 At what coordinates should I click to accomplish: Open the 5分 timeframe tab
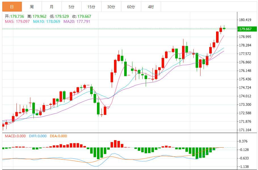tap(71, 7)
